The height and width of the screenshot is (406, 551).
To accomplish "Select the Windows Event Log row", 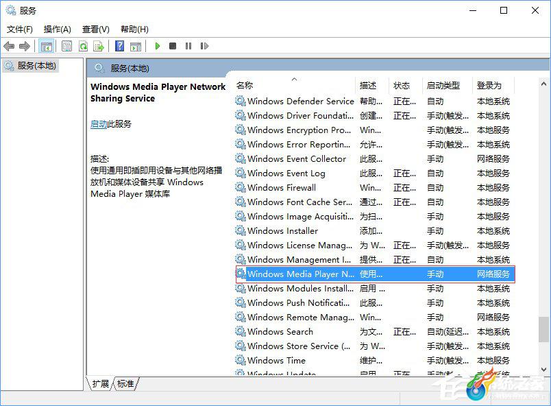I will point(375,174).
